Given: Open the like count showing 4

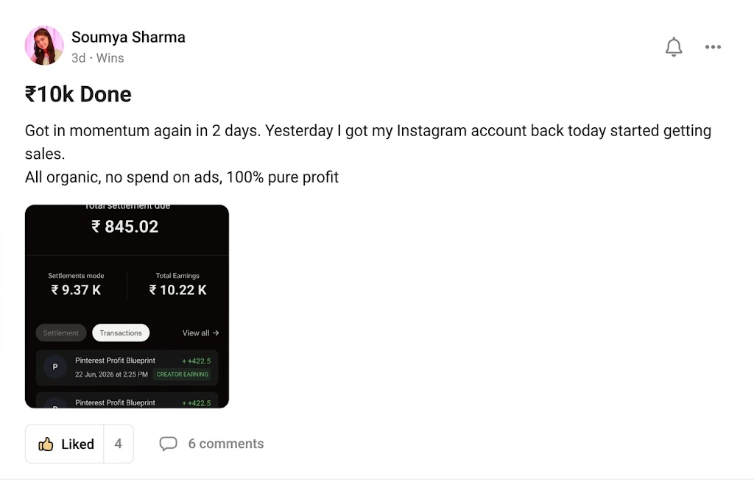Looking at the screenshot, I should click(119, 444).
